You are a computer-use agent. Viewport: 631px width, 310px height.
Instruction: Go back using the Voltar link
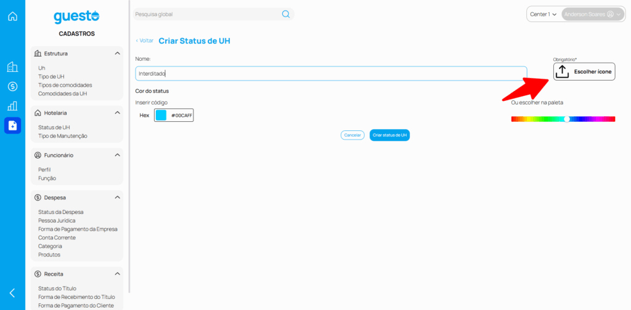[x=144, y=41]
